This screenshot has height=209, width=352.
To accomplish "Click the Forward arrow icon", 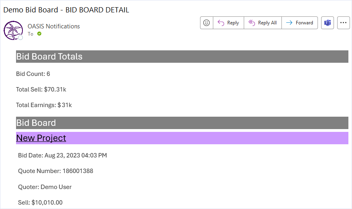I will pyautogui.click(x=289, y=23).
